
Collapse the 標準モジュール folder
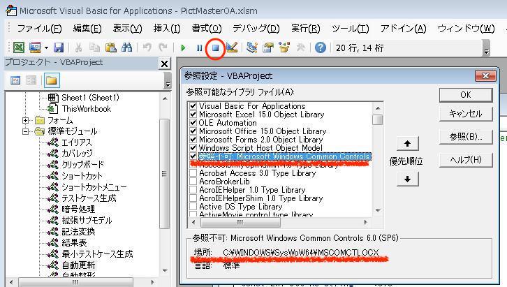tap(25, 131)
